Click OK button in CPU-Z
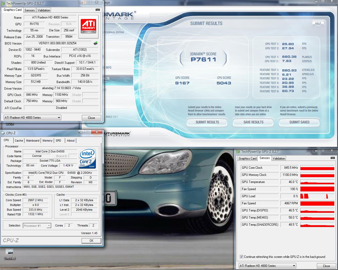 [x=91, y=240]
